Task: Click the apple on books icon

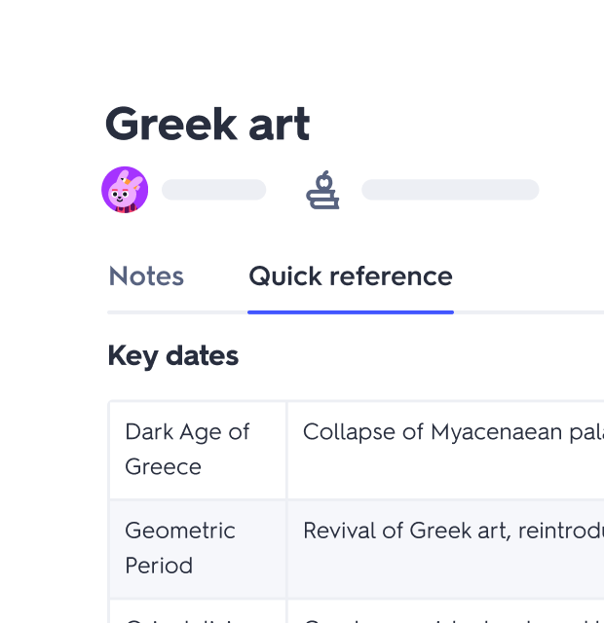Action: click(x=322, y=190)
